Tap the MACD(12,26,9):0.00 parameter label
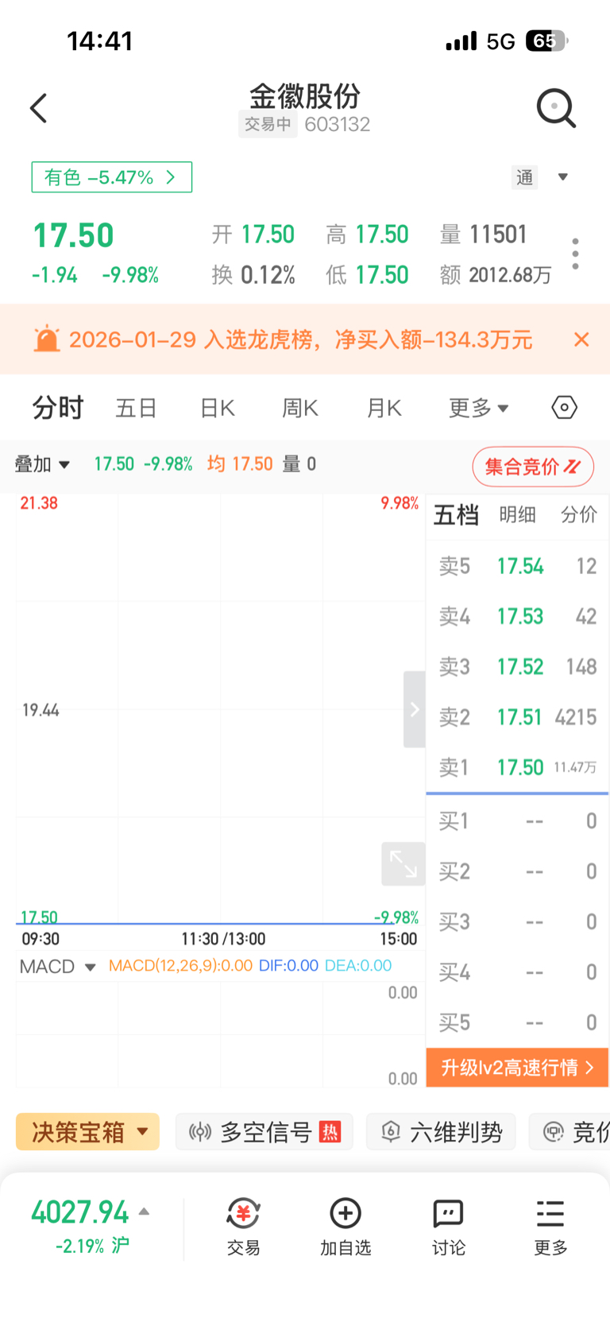 pyautogui.click(x=181, y=966)
